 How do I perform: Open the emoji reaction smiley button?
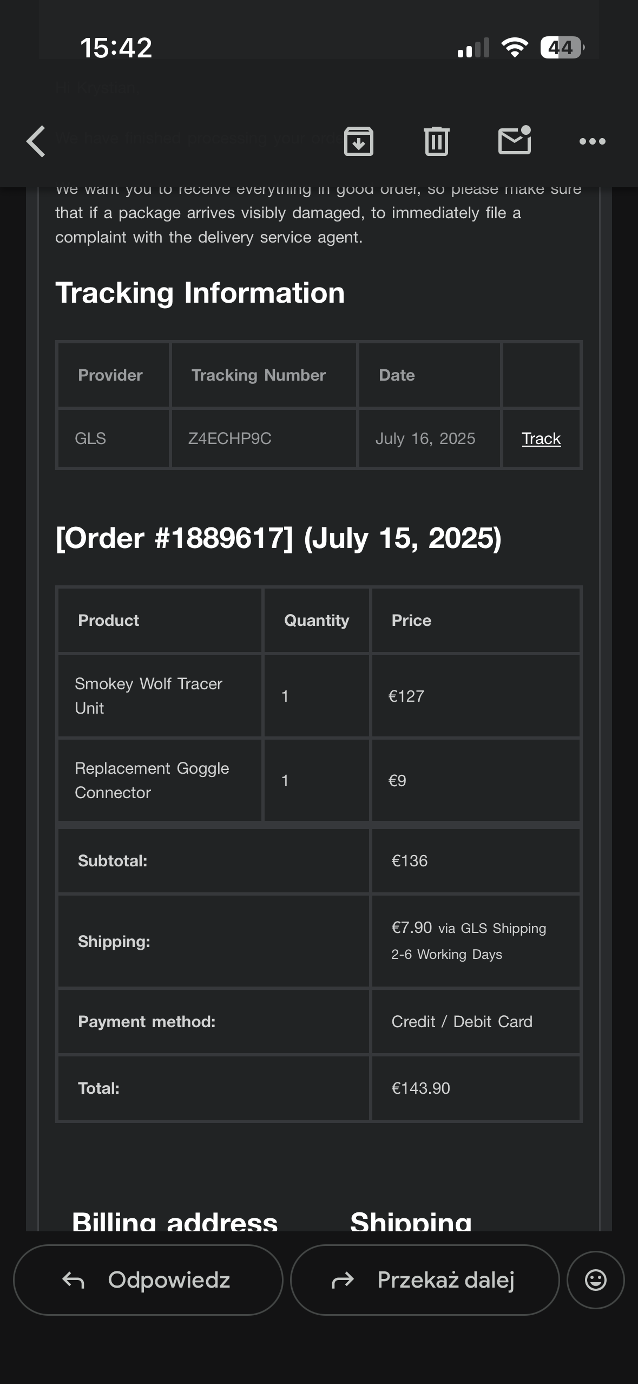[x=595, y=1280]
